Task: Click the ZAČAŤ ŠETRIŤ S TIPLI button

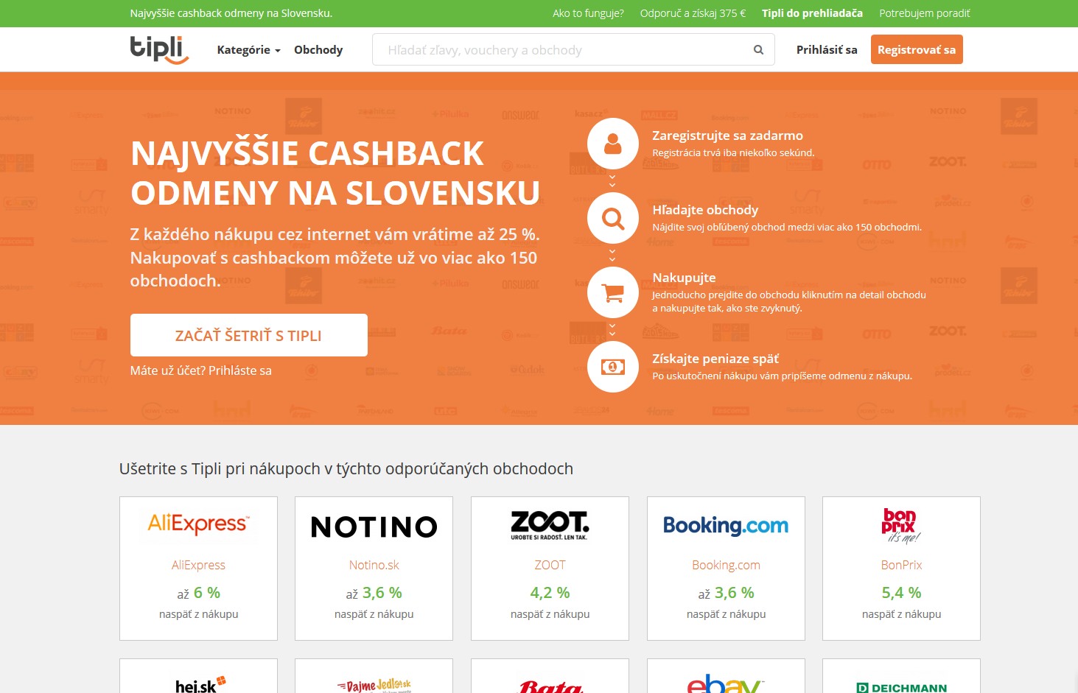Action: pyautogui.click(x=249, y=335)
